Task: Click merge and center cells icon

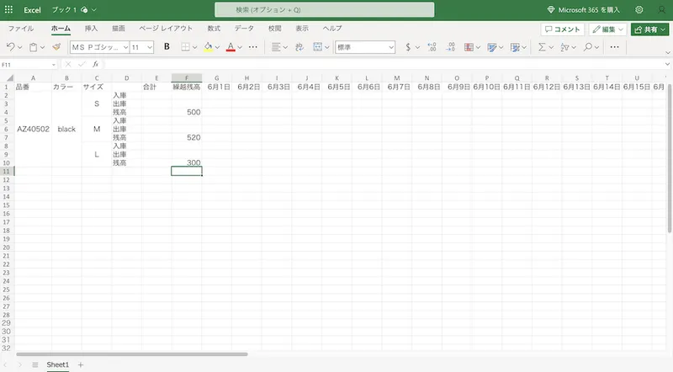Action: tap(318, 47)
